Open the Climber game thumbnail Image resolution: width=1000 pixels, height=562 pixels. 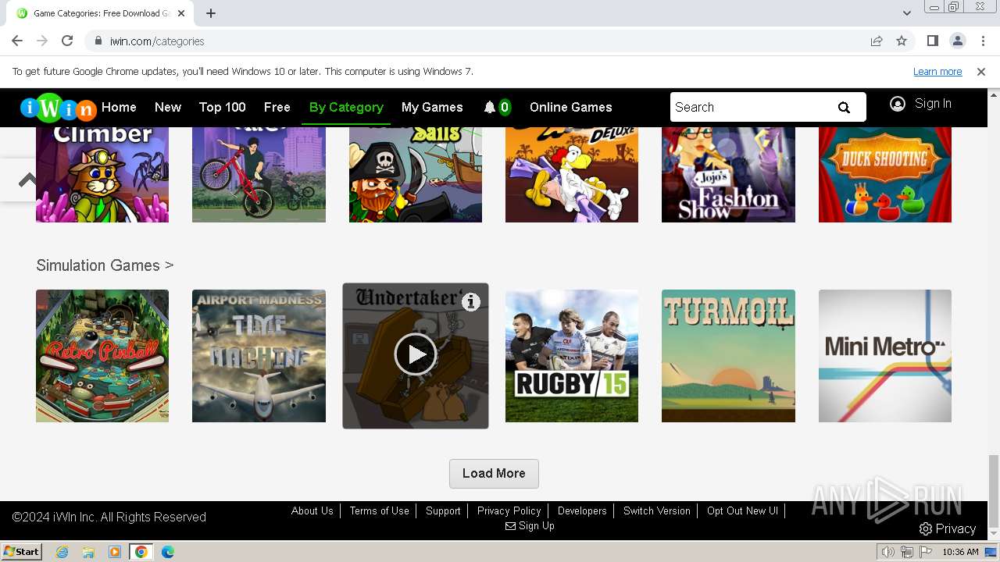(102, 175)
